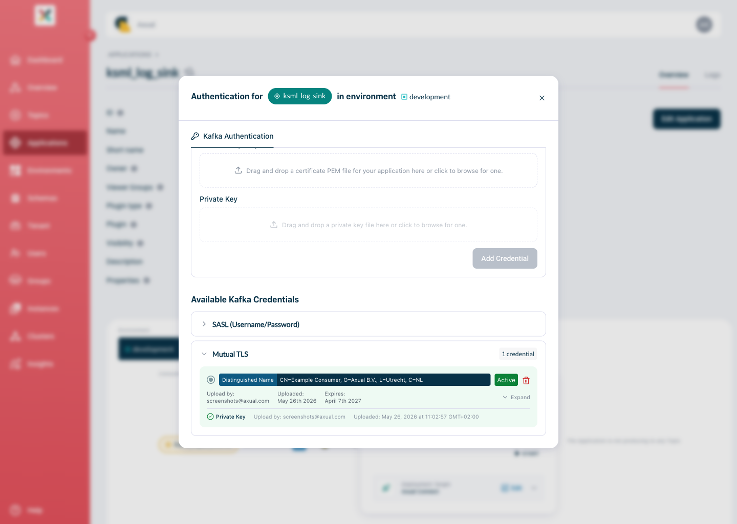Click the Private Key checkmark icon

210,417
